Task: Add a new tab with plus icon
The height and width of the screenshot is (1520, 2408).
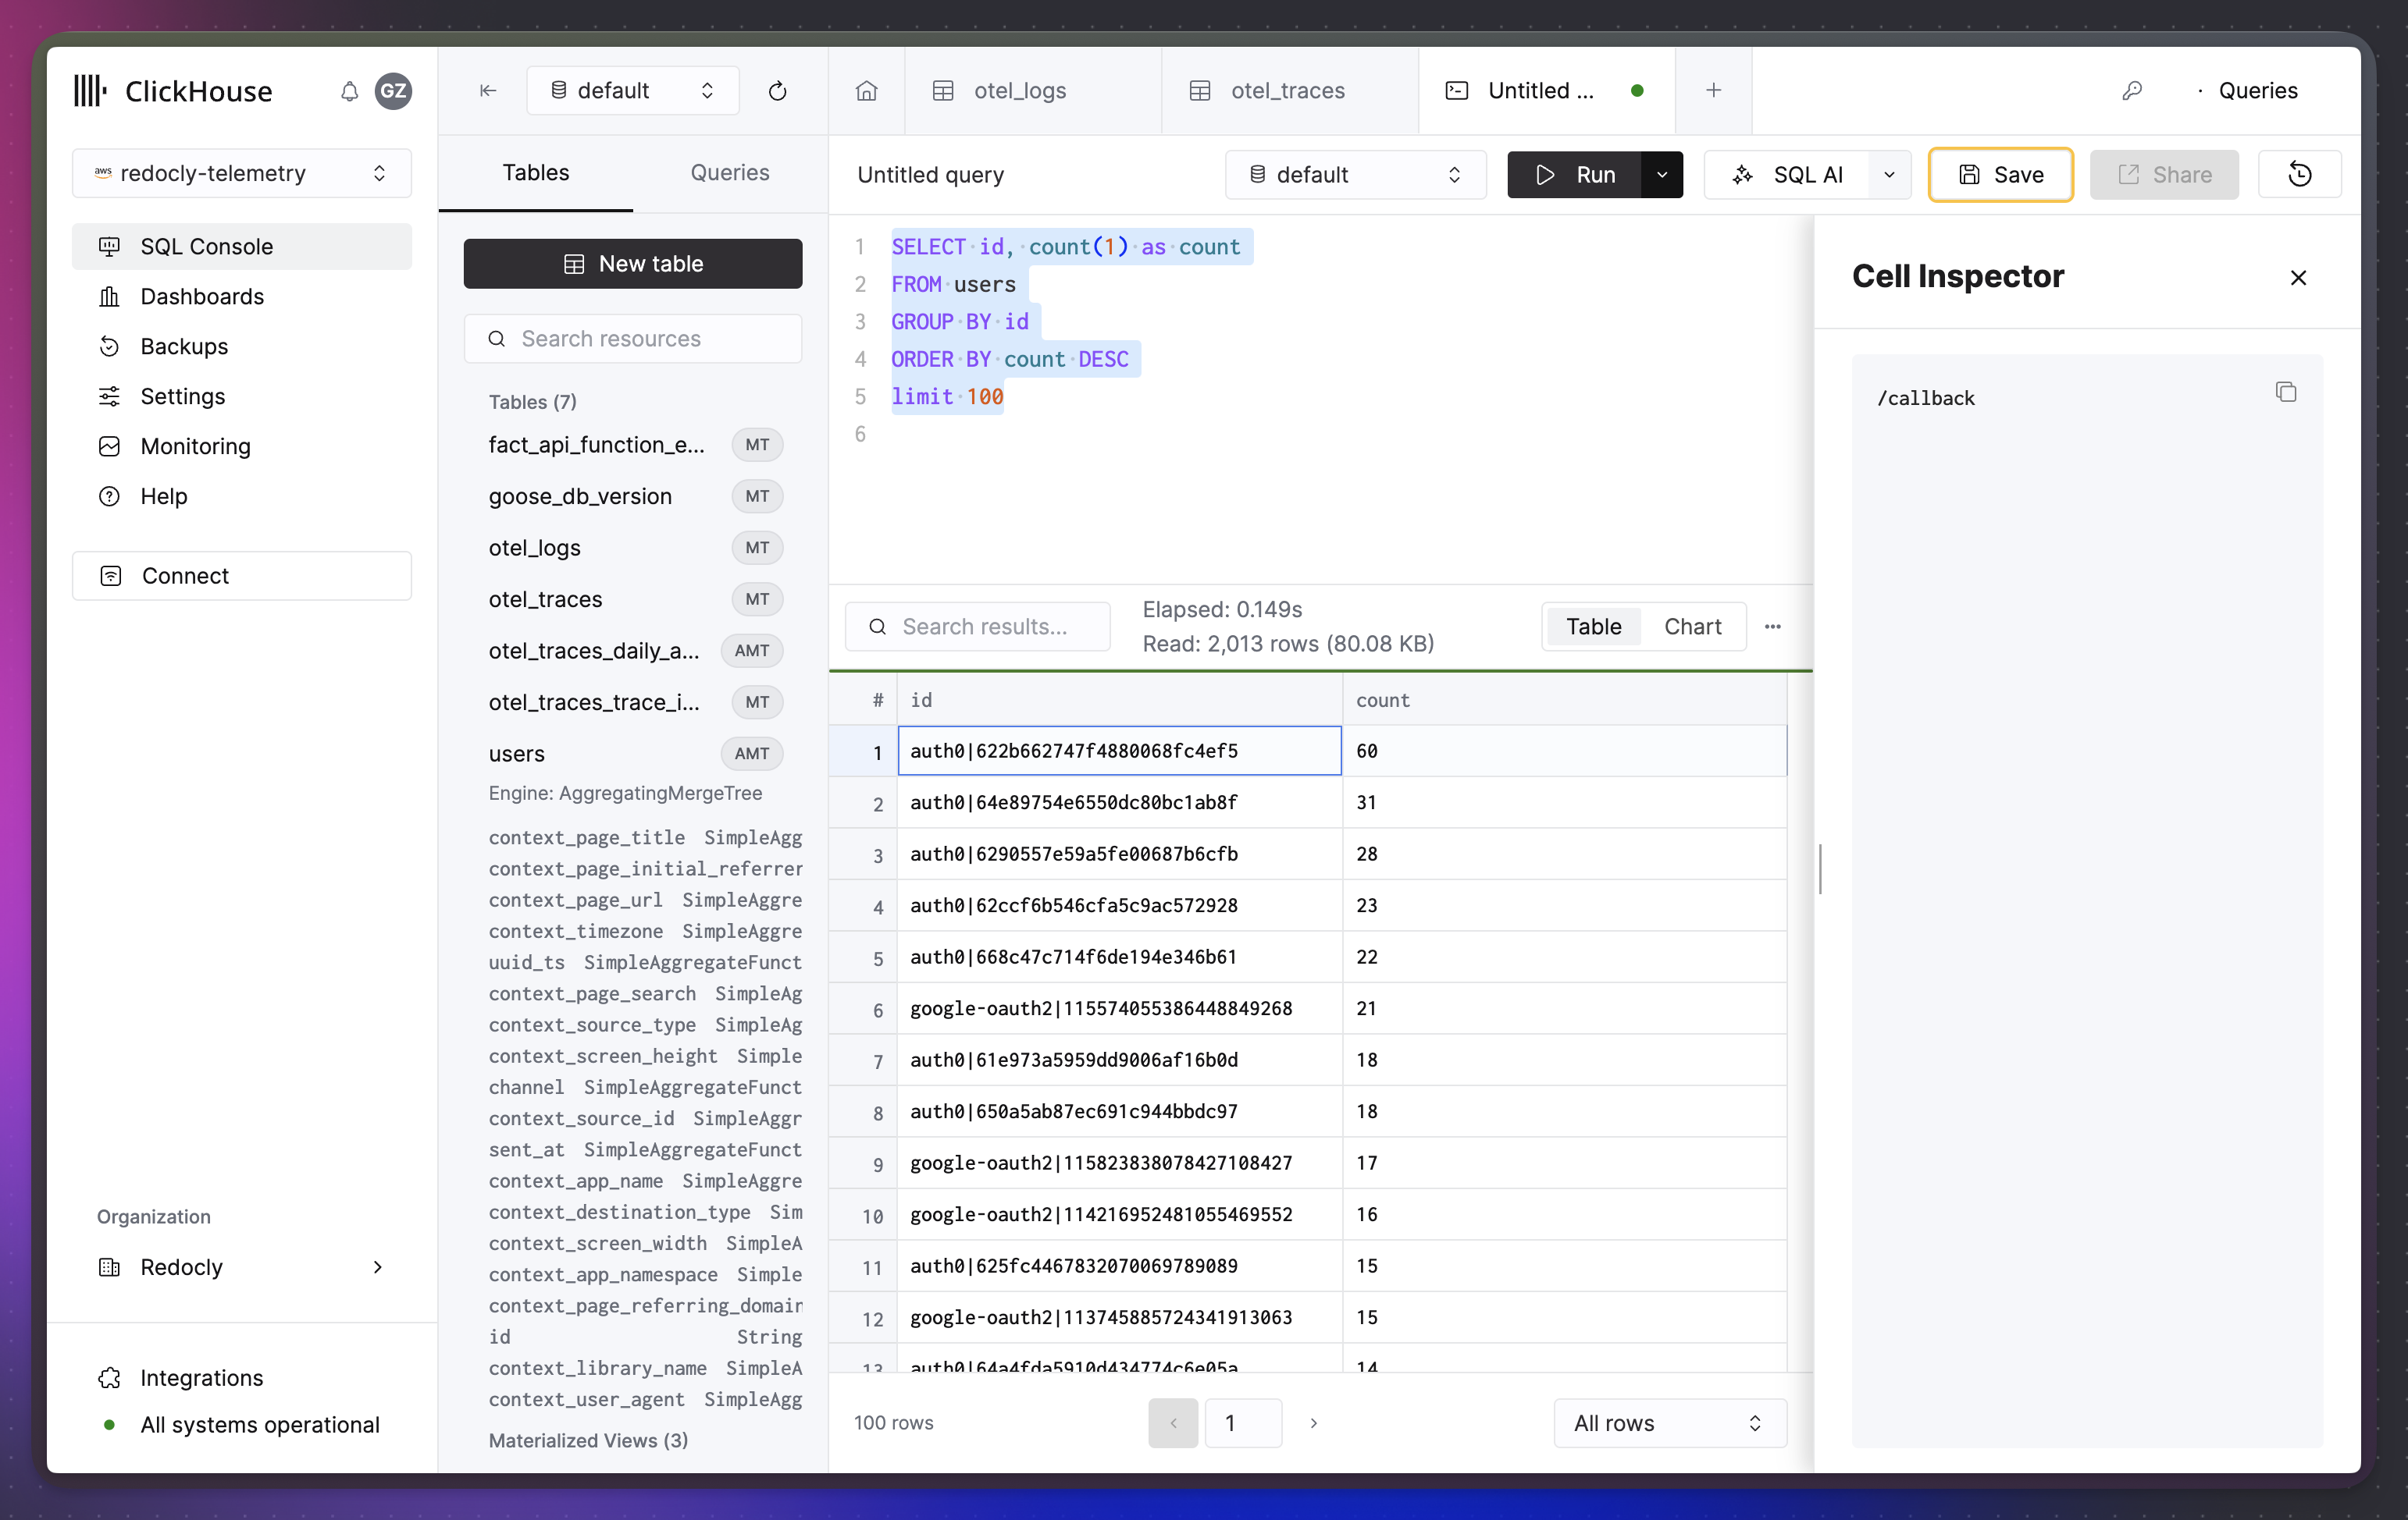Action: [x=1713, y=91]
